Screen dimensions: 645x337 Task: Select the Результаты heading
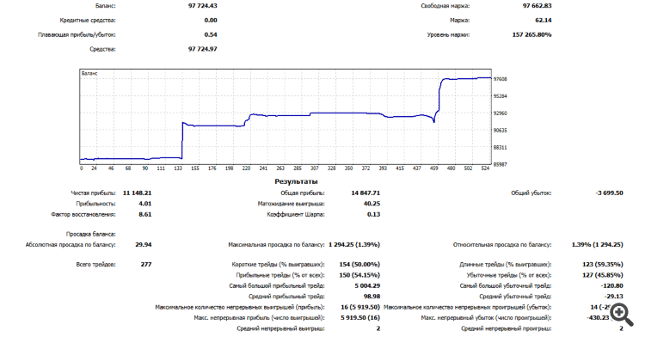296,181
